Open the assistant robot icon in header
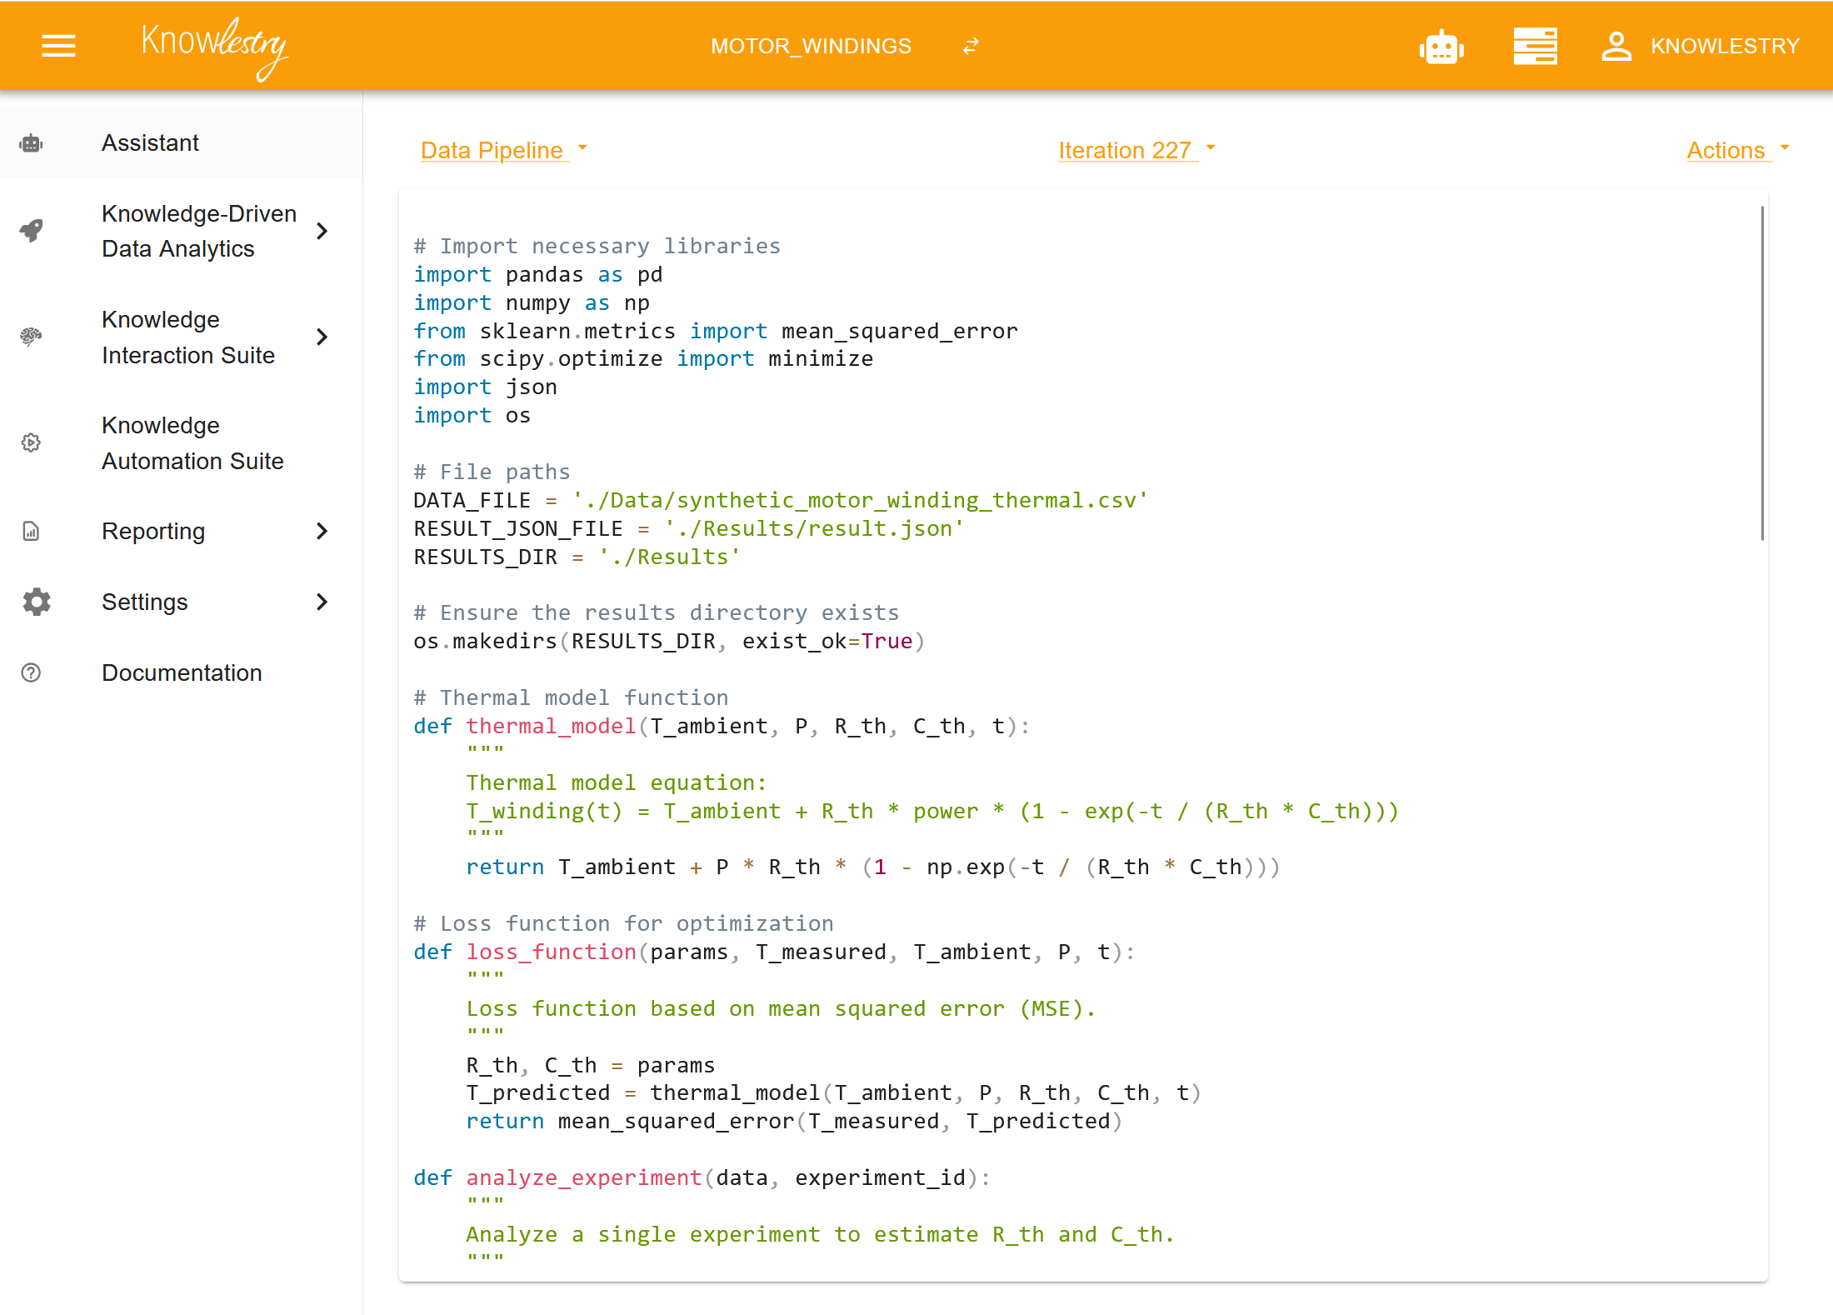 pyautogui.click(x=1441, y=47)
